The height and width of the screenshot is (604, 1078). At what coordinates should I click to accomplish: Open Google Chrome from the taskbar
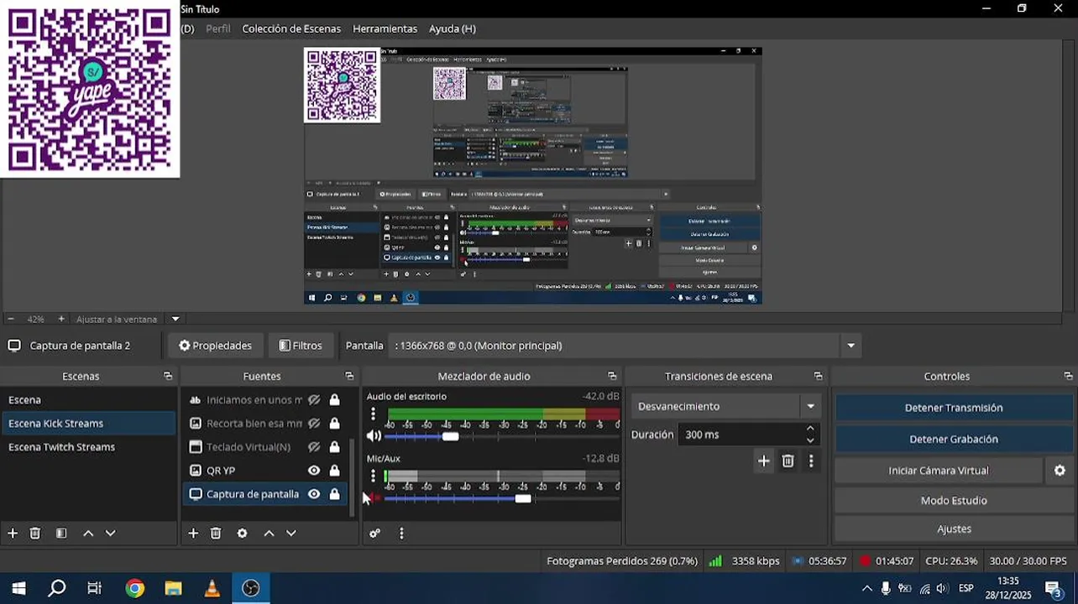coord(134,588)
